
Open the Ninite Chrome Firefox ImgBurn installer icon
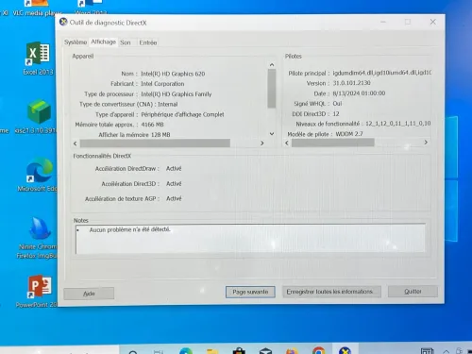[x=38, y=238]
